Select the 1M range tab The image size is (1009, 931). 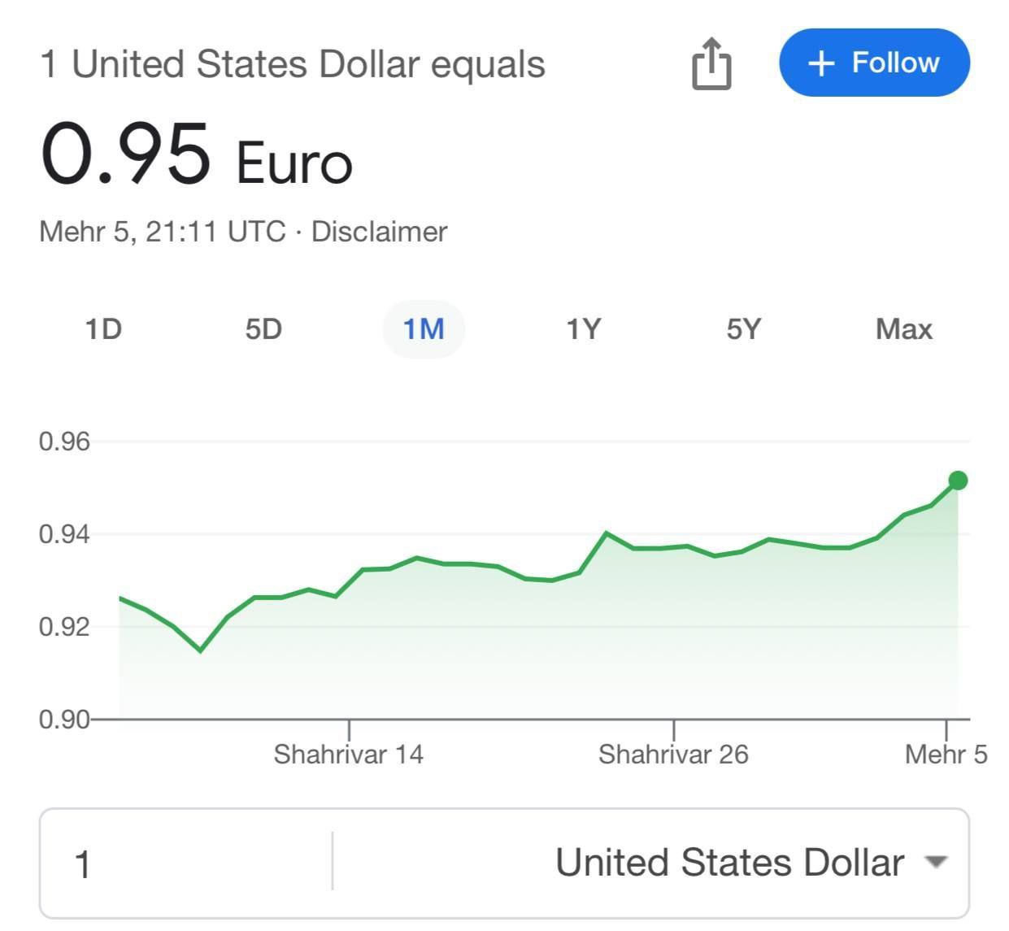[x=424, y=329]
